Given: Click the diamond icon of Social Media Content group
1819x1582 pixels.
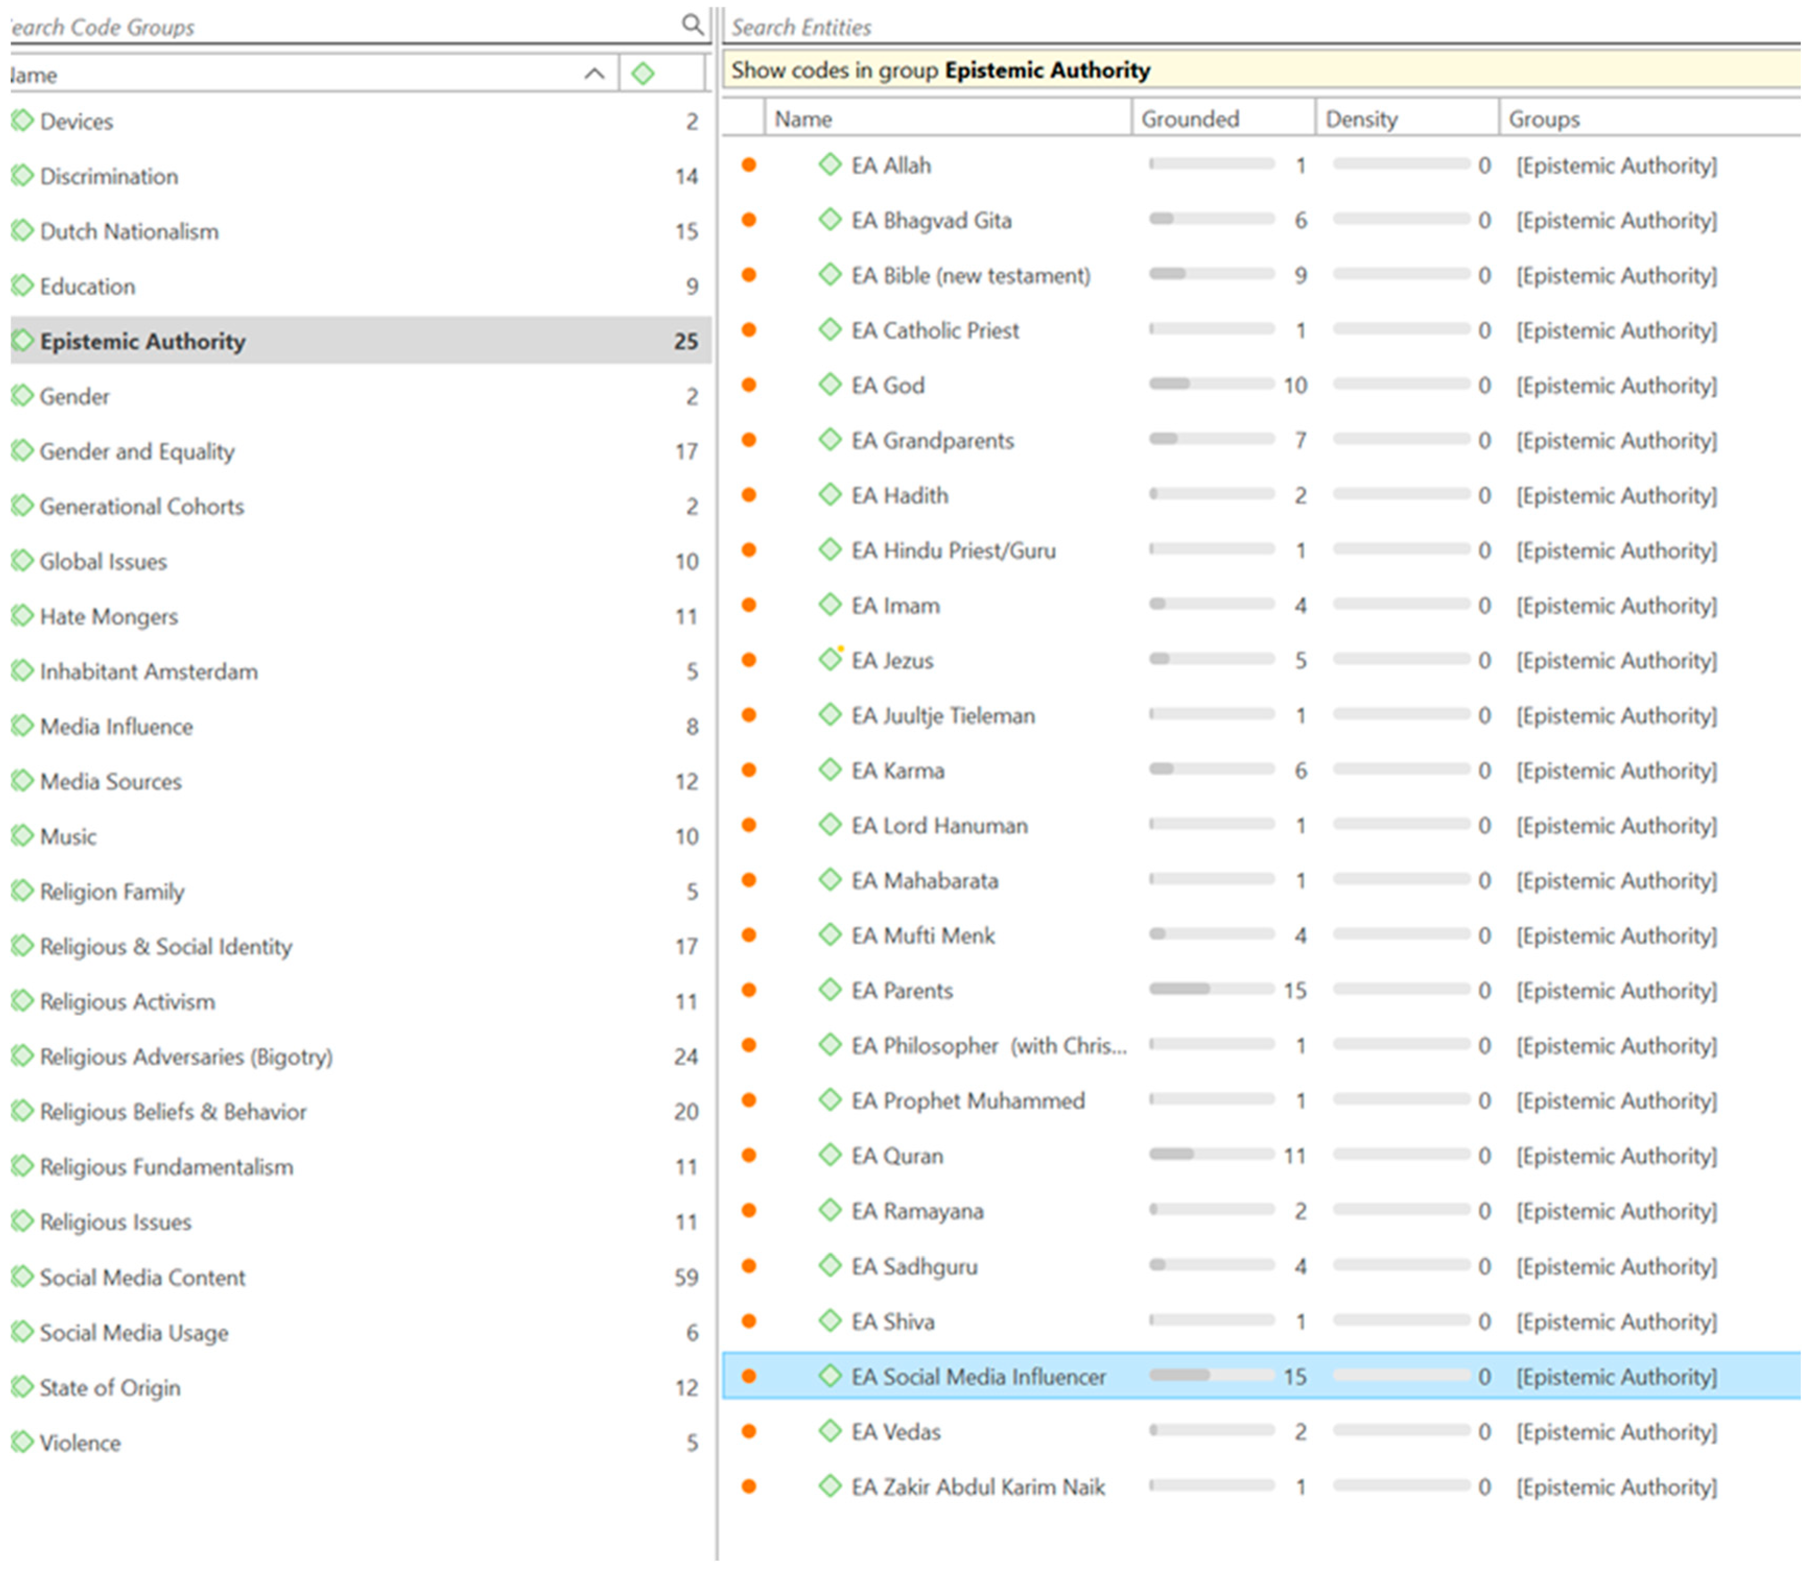Looking at the screenshot, I should [22, 1276].
